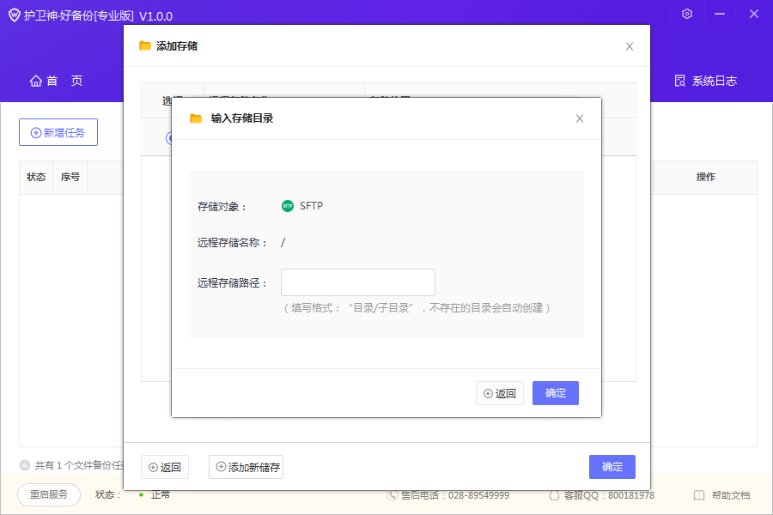
Task: Click the 存储对象 label
Action: click(x=222, y=207)
